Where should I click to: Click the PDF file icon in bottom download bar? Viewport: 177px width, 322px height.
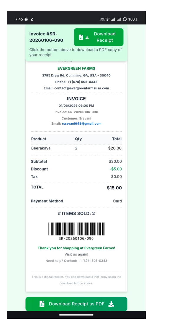pyautogui.click(x=42, y=304)
